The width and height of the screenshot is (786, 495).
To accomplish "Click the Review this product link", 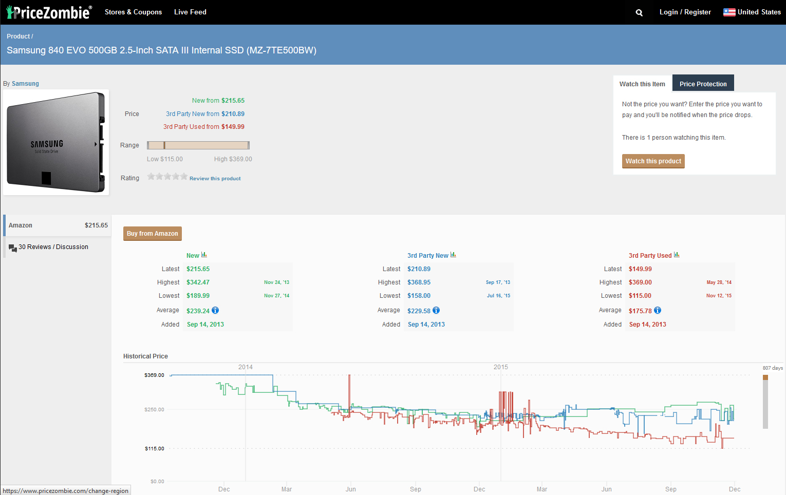I will 215,179.
